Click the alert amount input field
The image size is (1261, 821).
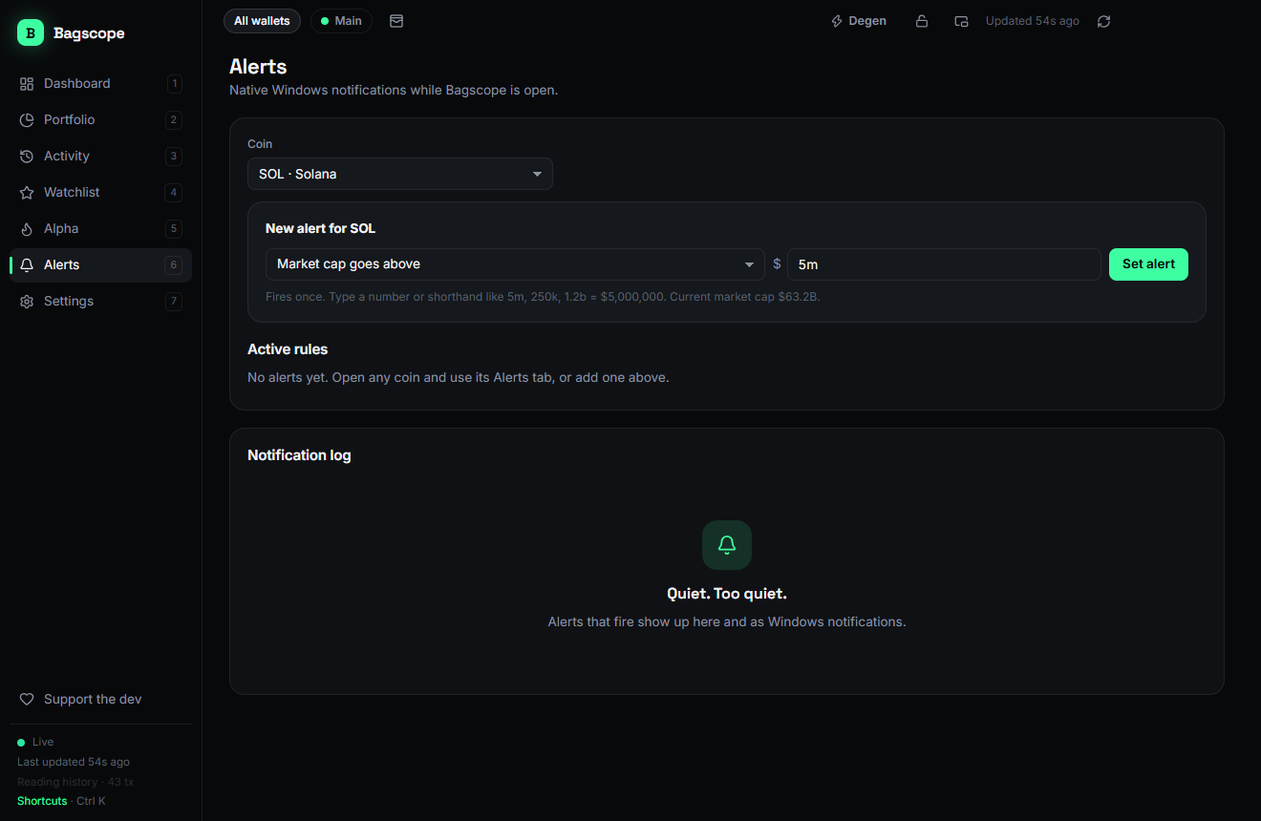tap(944, 264)
